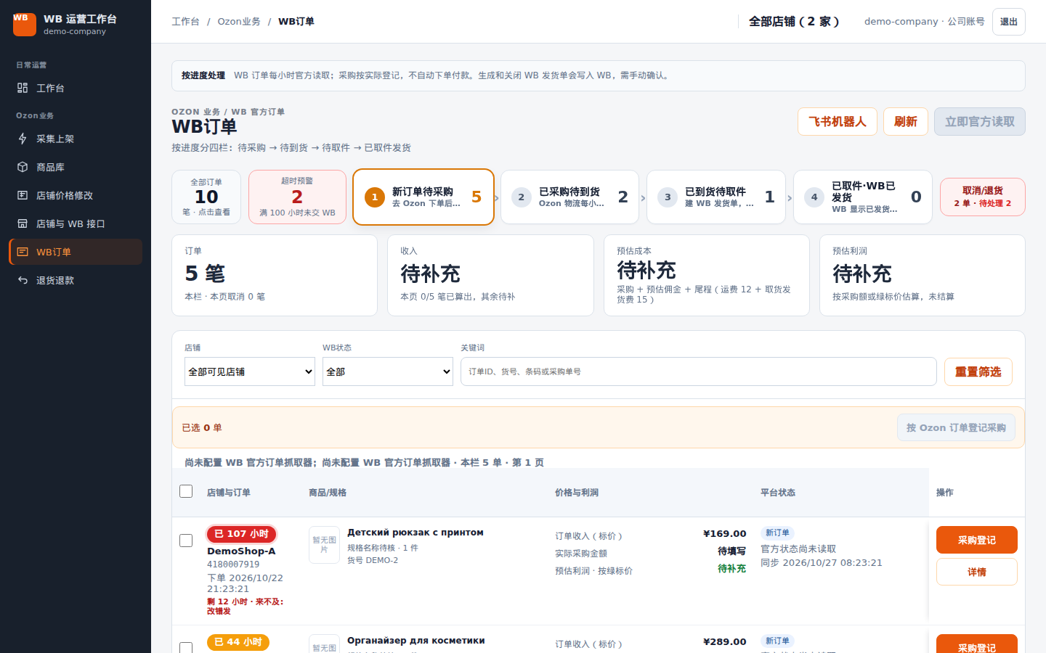Open 店铺价格修改 page
The width and height of the screenshot is (1046, 653).
76,195
